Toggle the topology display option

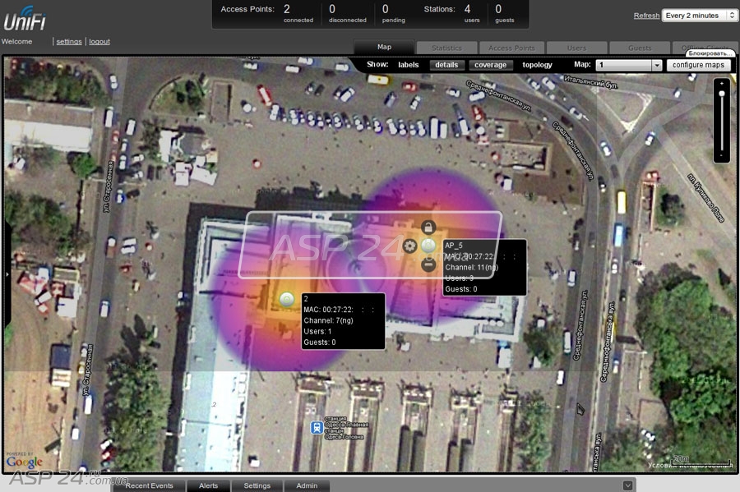537,65
